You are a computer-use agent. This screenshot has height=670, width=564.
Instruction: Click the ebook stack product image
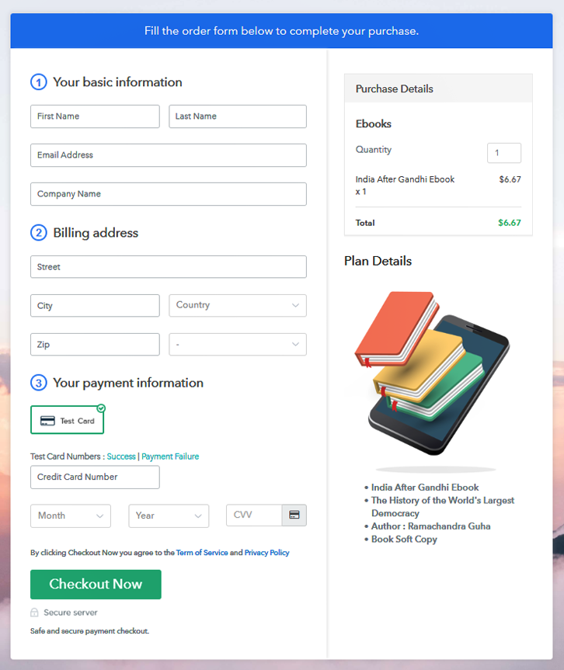tap(432, 373)
